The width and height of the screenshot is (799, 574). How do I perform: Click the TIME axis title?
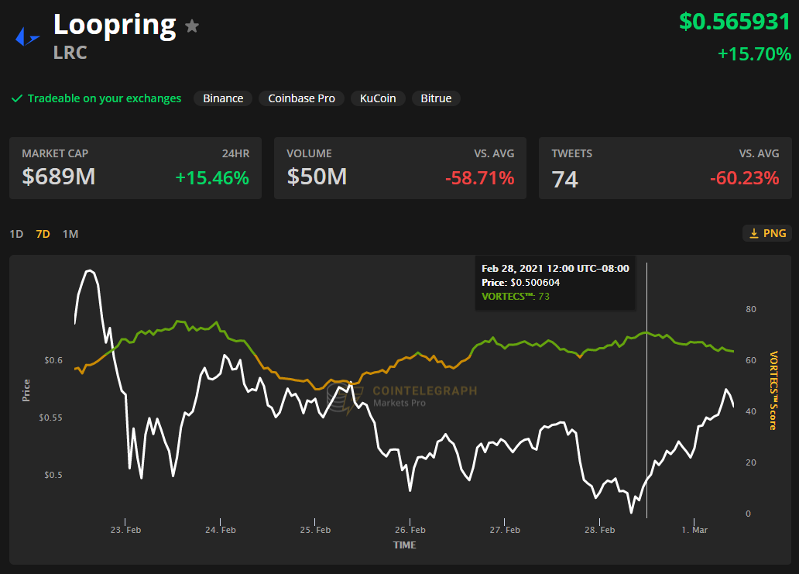pos(405,545)
